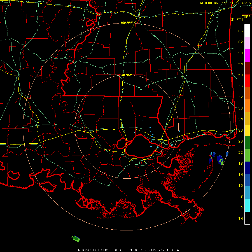
Task: Click the 25 JUN 25 date text
Action: tap(153, 250)
